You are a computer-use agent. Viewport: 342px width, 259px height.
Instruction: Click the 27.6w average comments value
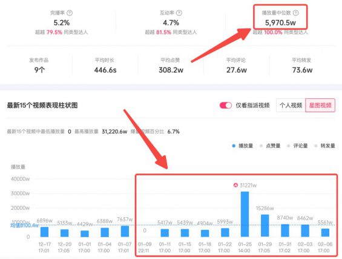tap(237, 70)
